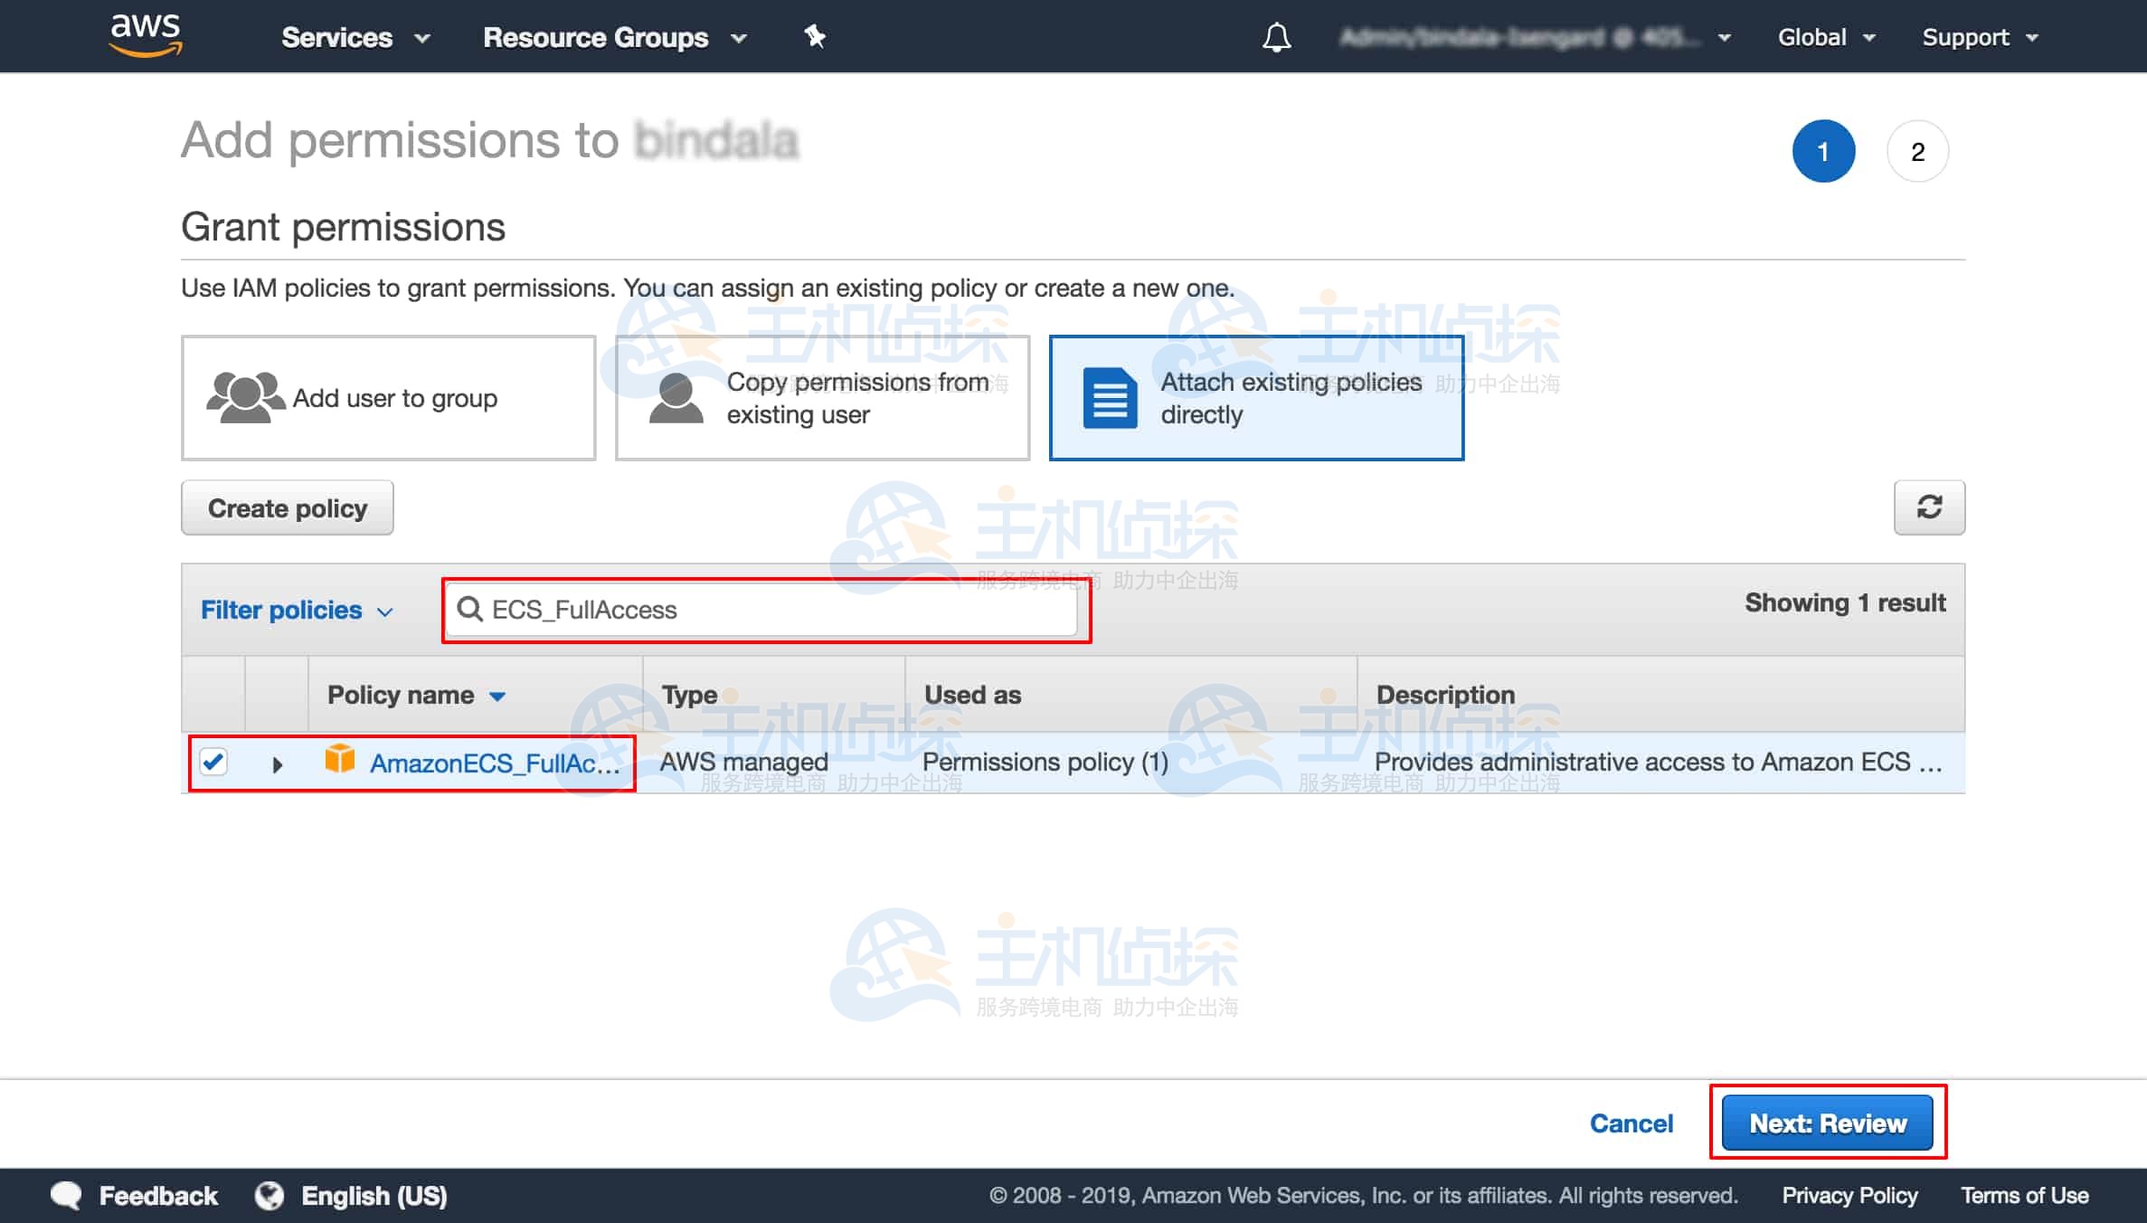Click the refresh policies icon button
This screenshot has height=1223, width=2147.
click(1929, 507)
